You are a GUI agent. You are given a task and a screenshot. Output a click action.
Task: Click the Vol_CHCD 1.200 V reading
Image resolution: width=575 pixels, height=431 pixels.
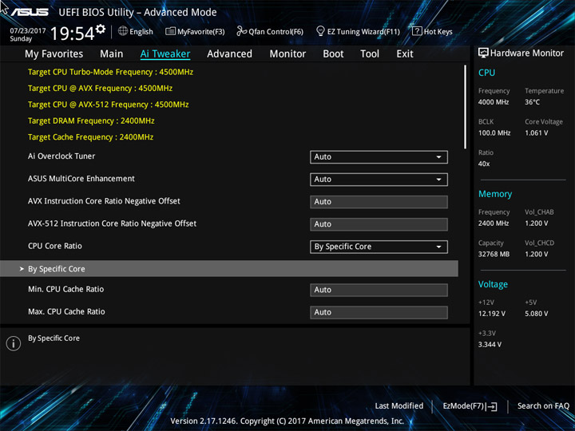coord(536,254)
